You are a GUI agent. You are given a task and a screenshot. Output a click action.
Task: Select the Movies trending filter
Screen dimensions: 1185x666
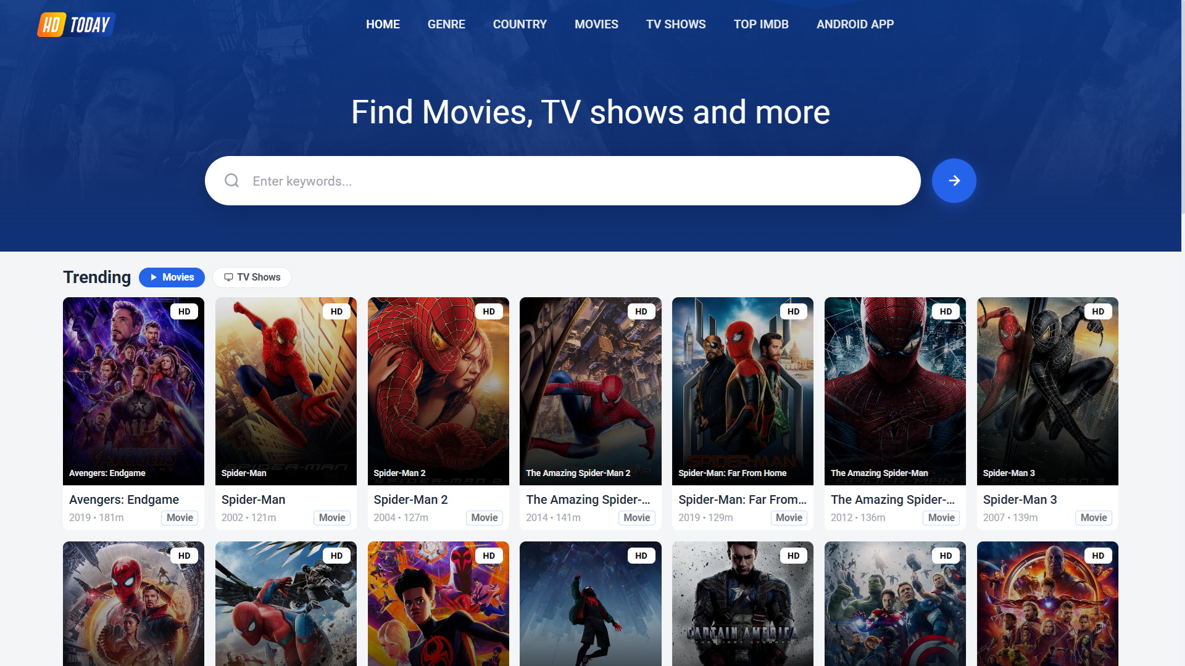click(x=172, y=277)
